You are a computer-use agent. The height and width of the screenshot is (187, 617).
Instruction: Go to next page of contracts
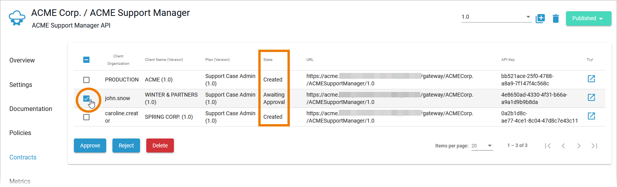(x=578, y=146)
